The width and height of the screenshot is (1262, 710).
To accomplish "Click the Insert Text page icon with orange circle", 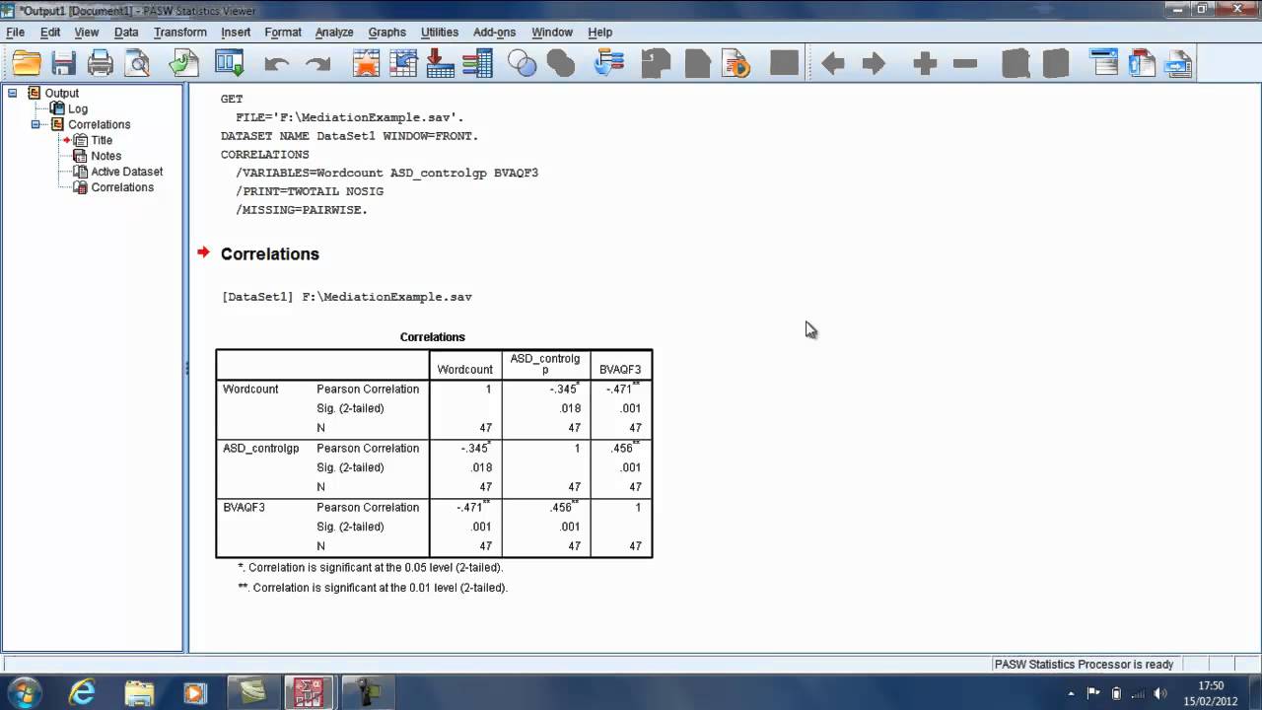I will point(736,64).
